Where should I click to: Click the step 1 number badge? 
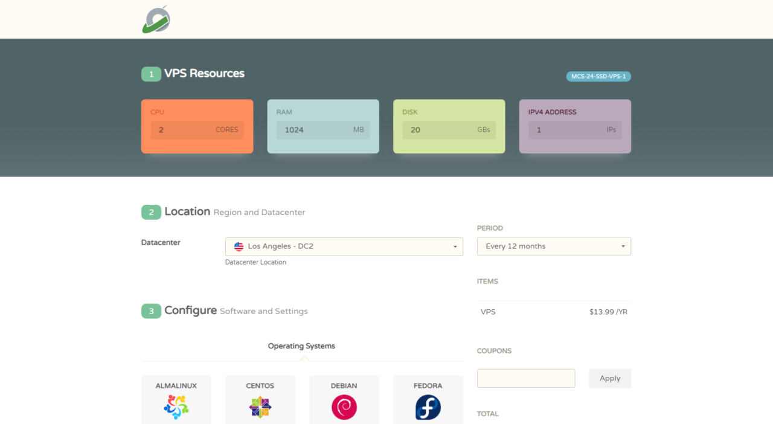pos(151,74)
